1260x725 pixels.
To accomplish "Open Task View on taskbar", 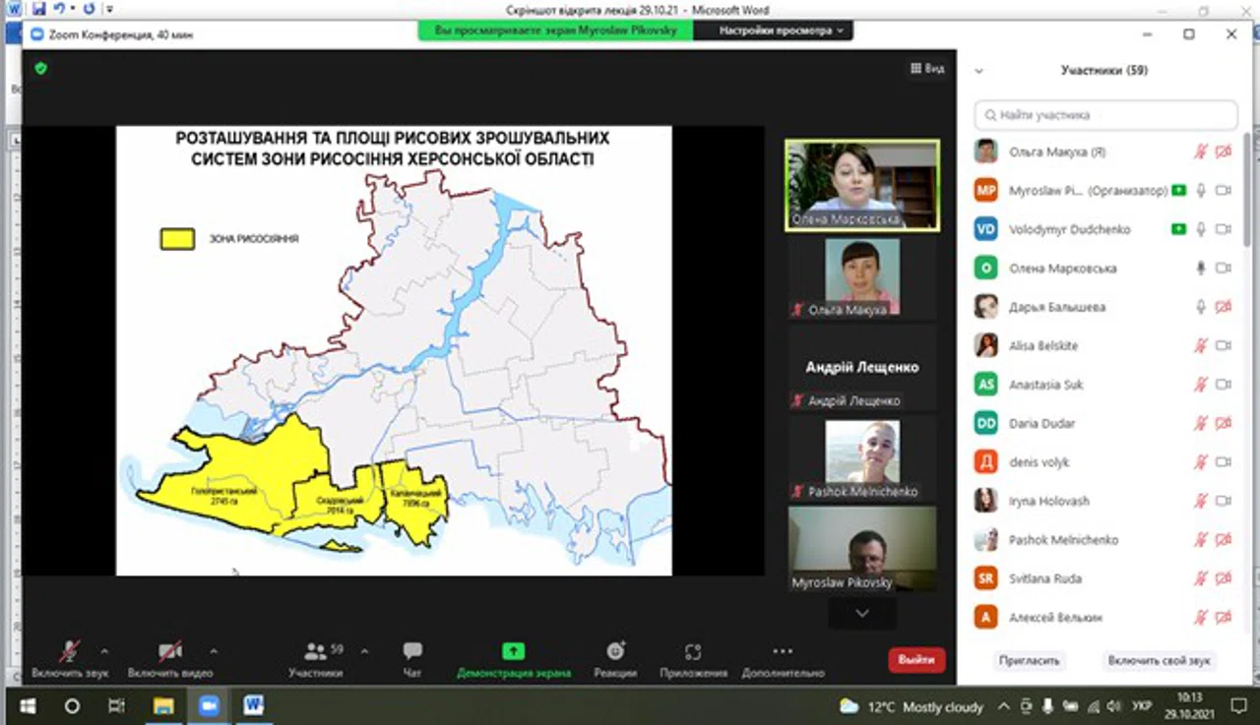I will (x=116, y=706).
